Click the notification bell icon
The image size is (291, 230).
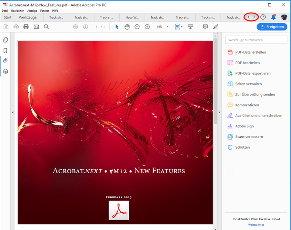(x=273, y=17)
